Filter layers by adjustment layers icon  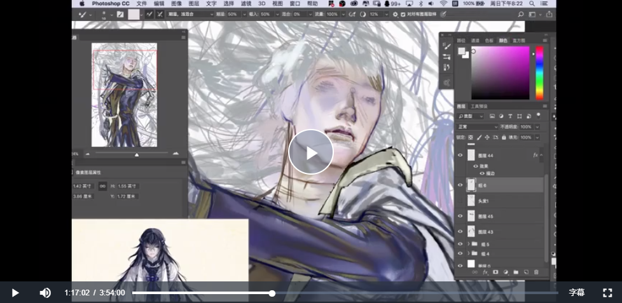coord(501,116)
